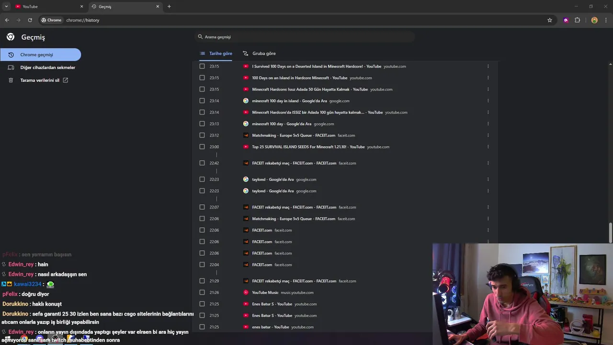Open more actions for 22:07 FACEIT rekabetçi maç
The image size is (613, 345).
(x=488, y=207)
